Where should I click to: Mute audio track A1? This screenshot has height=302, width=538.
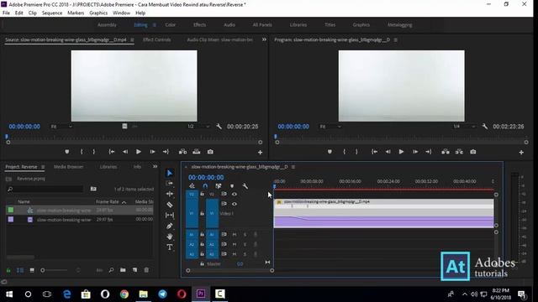coord(235,235)
